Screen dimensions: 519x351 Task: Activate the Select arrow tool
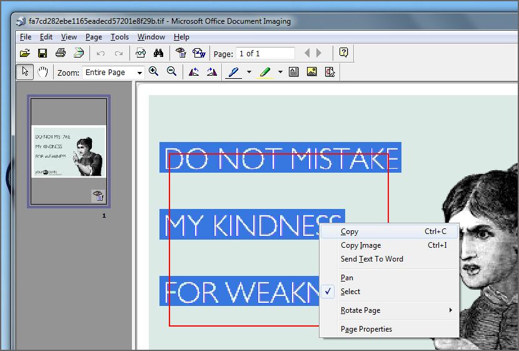click(25, 71)
